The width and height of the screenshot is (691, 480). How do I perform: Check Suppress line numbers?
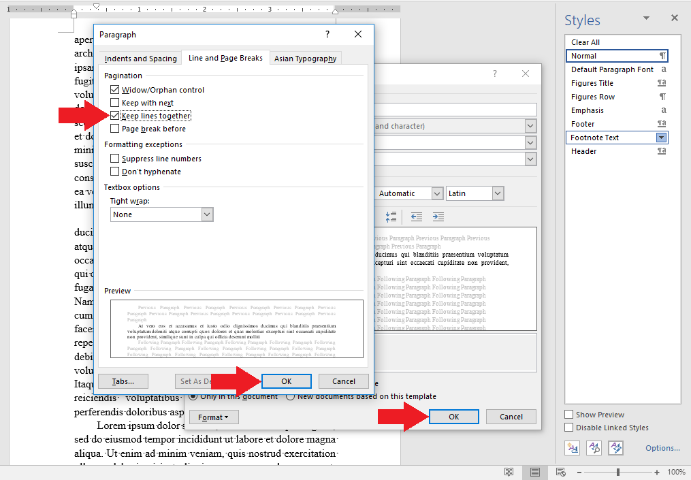(x=114, y=158)
